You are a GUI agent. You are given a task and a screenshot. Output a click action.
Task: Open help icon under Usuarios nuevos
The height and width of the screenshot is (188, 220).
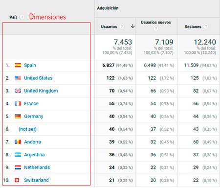(156, 29)
